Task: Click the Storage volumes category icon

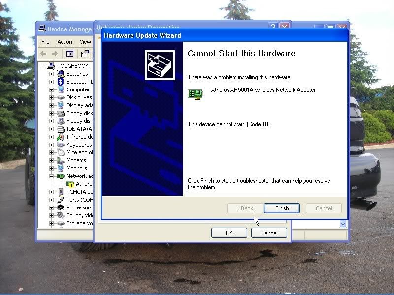Action: (60, 223)
